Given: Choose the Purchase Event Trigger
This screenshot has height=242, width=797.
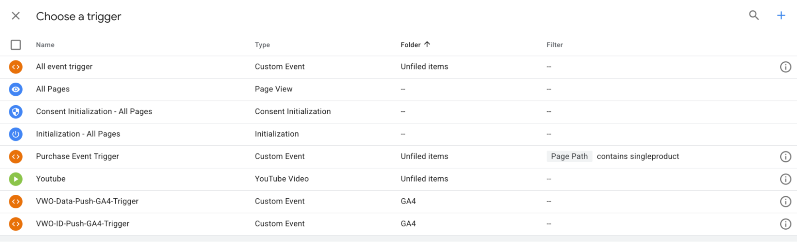Looking at the screenshot, I should [77, 157].
